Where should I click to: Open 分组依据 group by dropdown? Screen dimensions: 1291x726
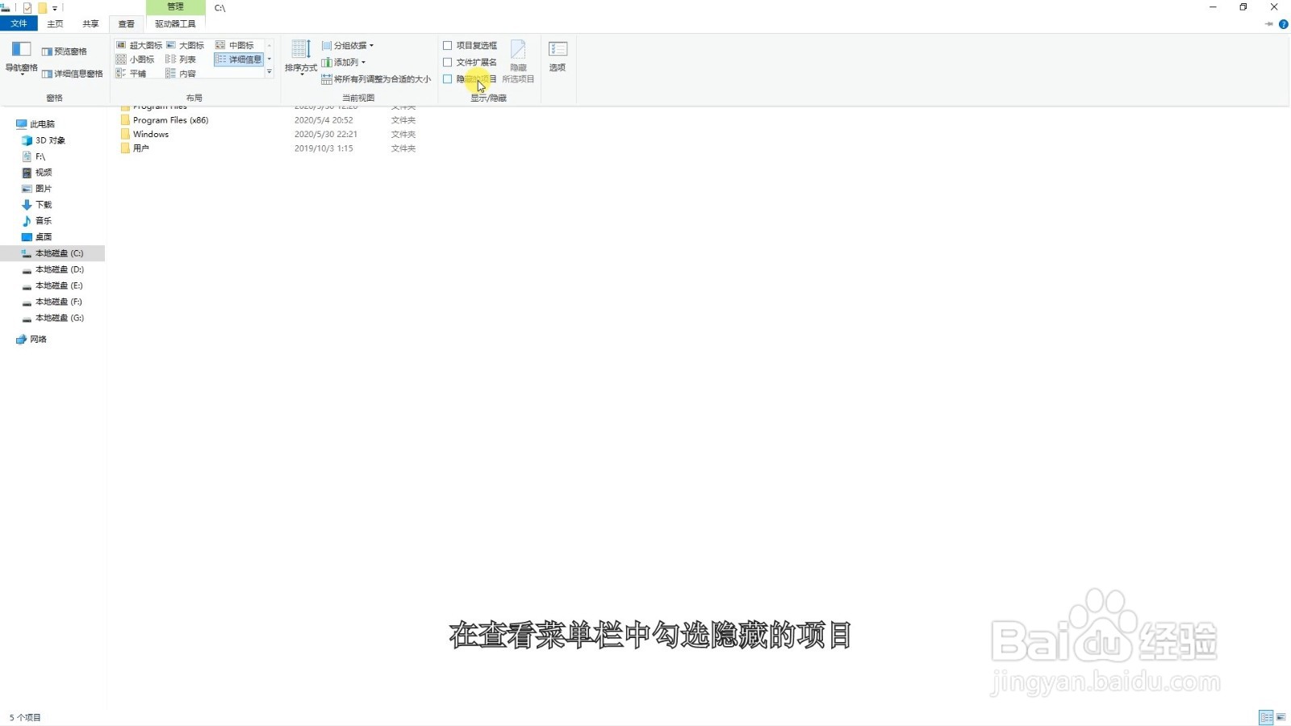click(348, 46)
